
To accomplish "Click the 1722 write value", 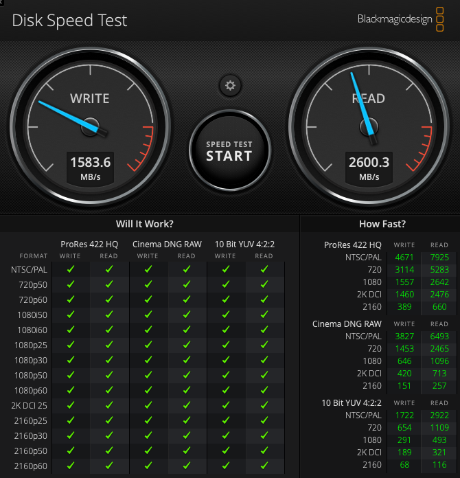I will 404,416.
